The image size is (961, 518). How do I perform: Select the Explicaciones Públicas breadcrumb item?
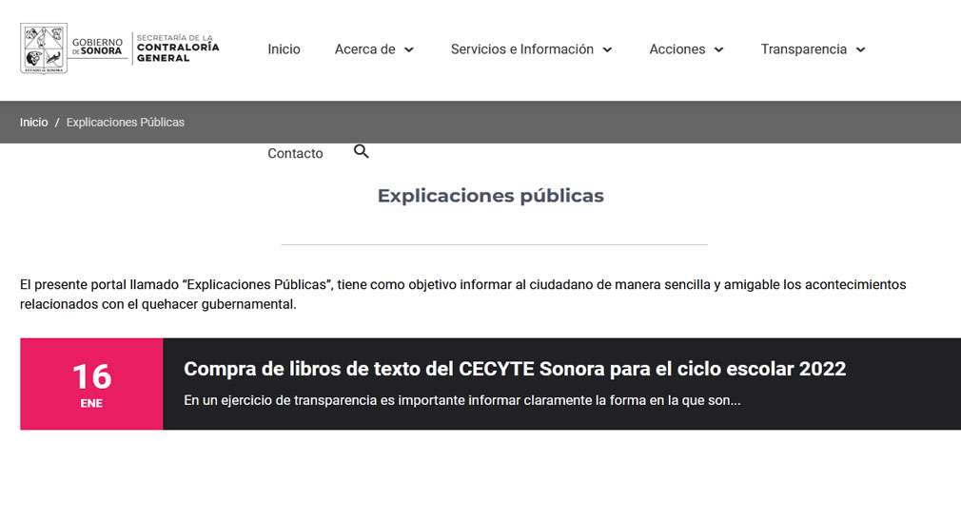point(126,123)
